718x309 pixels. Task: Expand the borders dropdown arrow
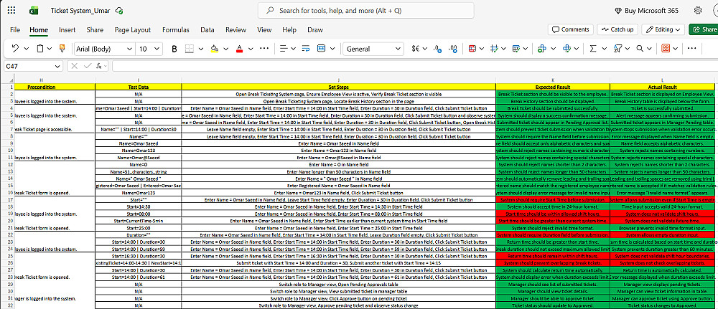(200, 49)
